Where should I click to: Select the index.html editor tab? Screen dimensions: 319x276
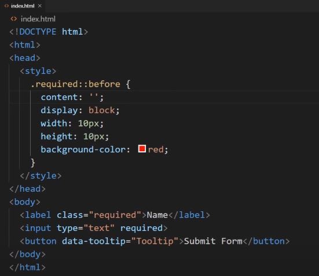[x=23, y=6]
